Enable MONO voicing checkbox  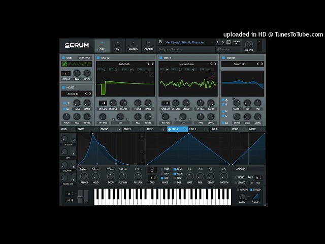(x=236, y=177)
